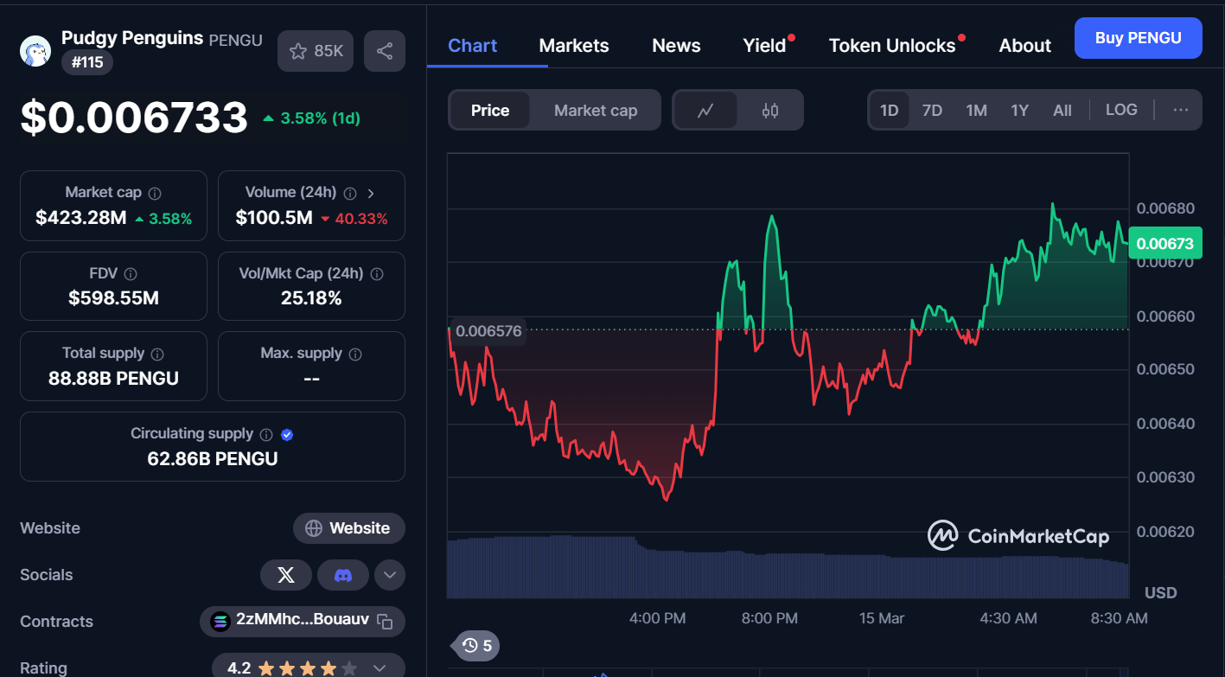Click the $0.006733 price heading
This screenshot has height=677, width=1225.
click(134, 118)
